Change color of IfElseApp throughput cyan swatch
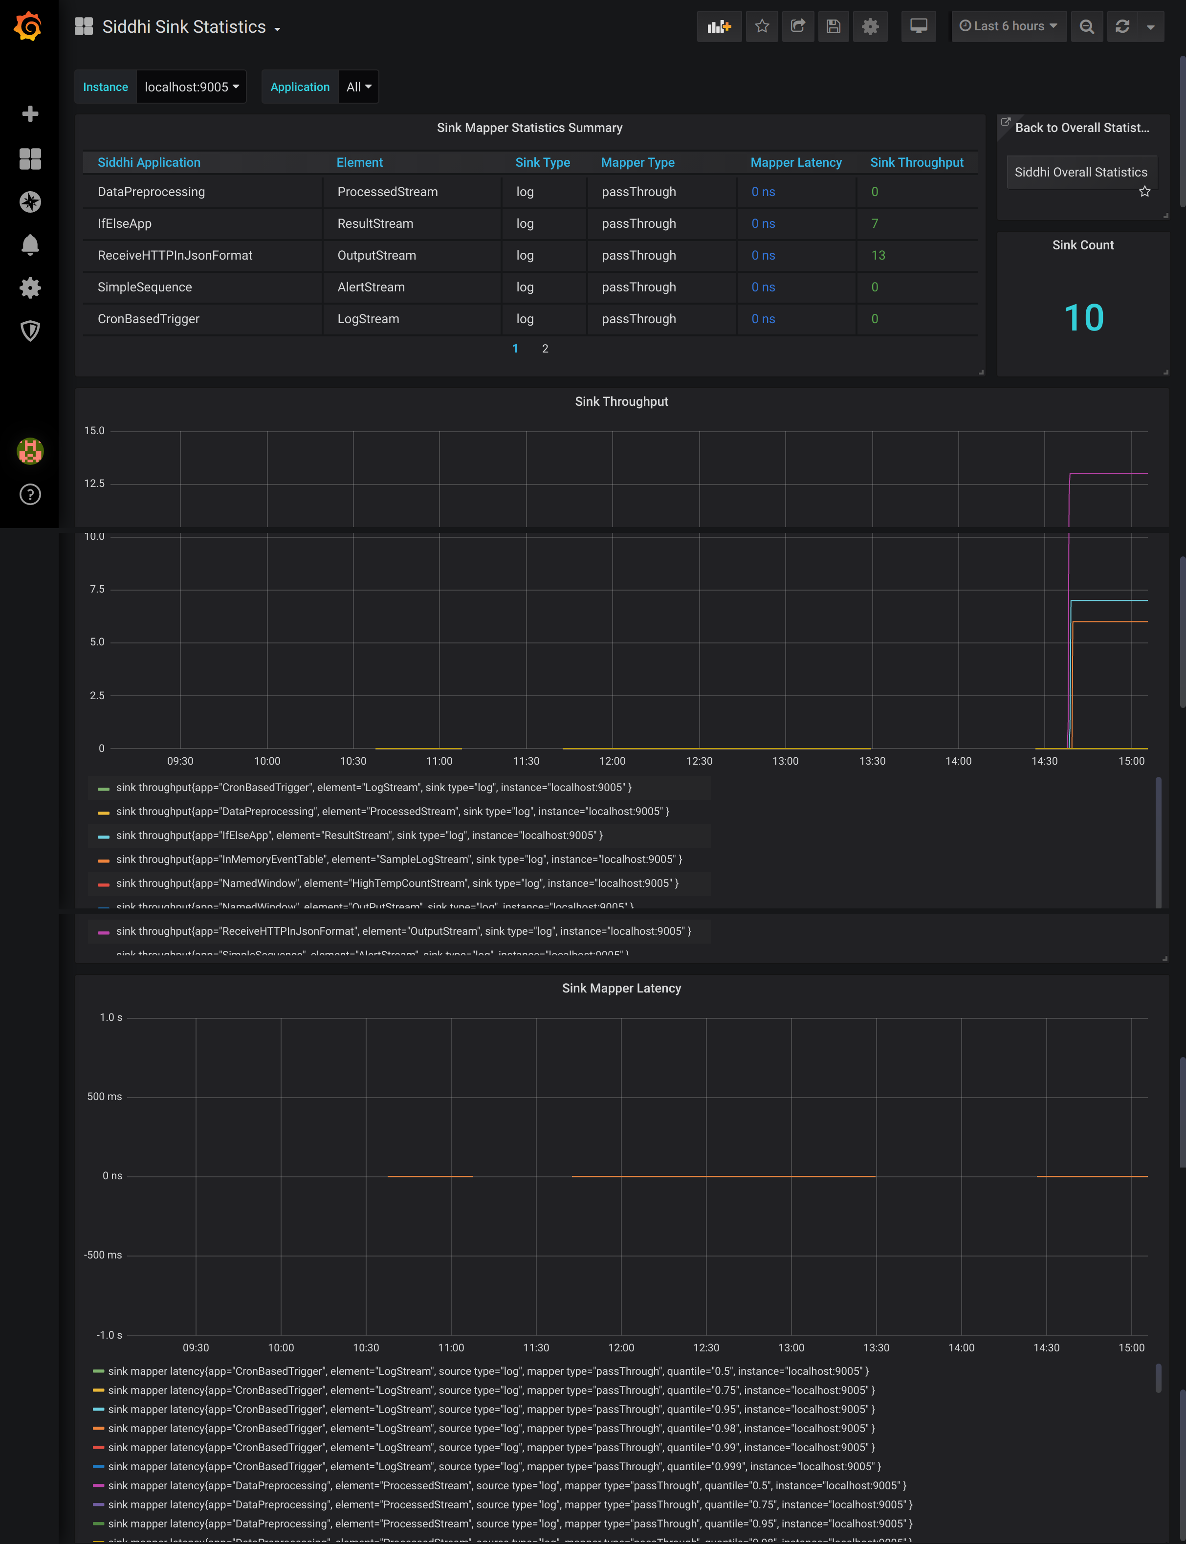Image resolution: width=1186 pixels, height=1544 pixels. click(x=103, y=837)
